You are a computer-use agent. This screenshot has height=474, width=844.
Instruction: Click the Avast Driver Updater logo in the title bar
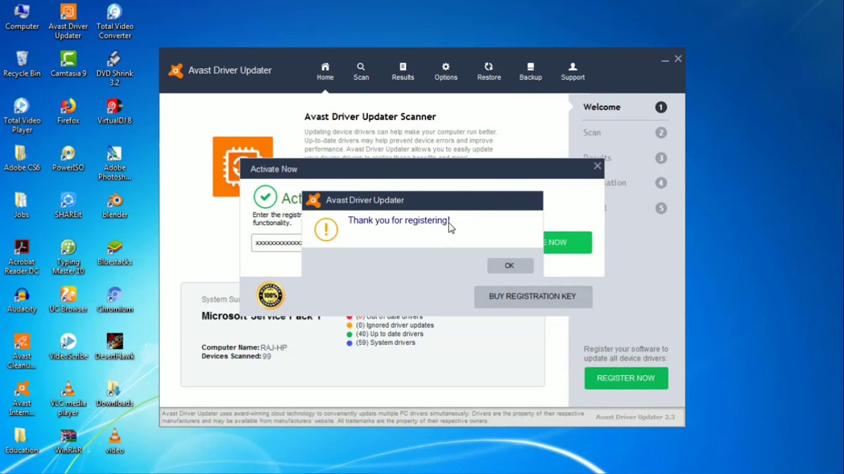[x=175, y=70]
